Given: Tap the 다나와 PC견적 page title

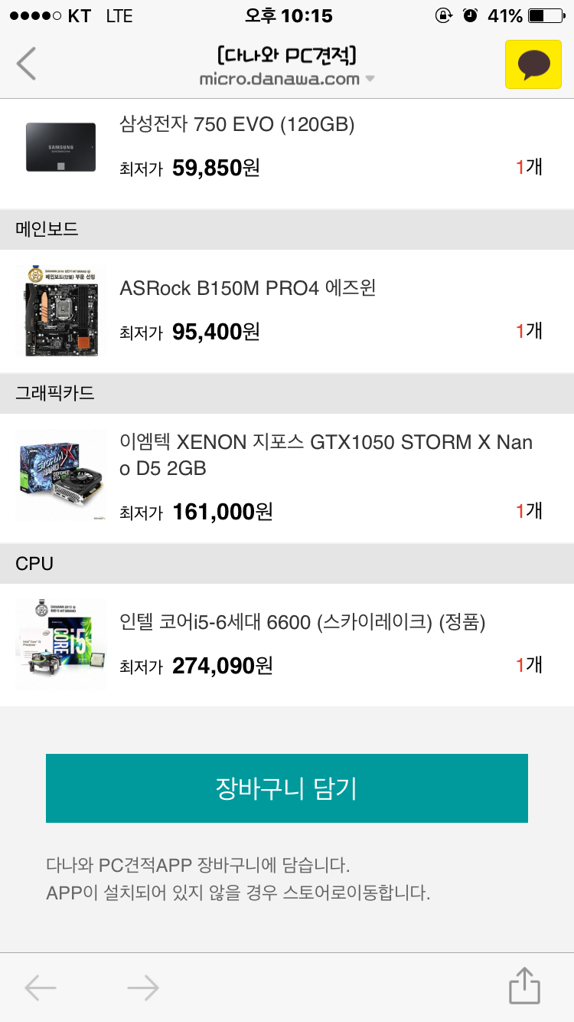Looking at the screenshot, I should pyautogui.click(x=287, y=56).
